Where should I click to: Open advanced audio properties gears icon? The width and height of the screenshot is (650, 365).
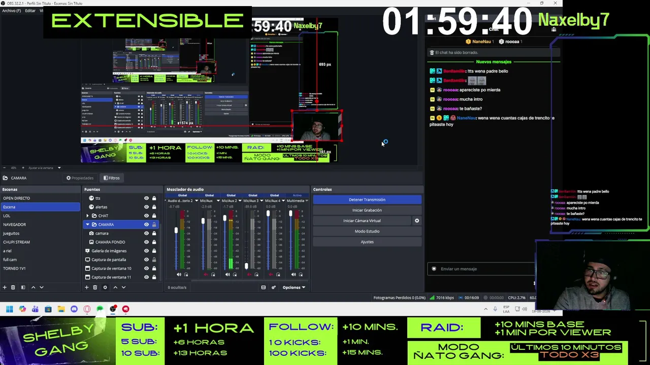[273, 287]
